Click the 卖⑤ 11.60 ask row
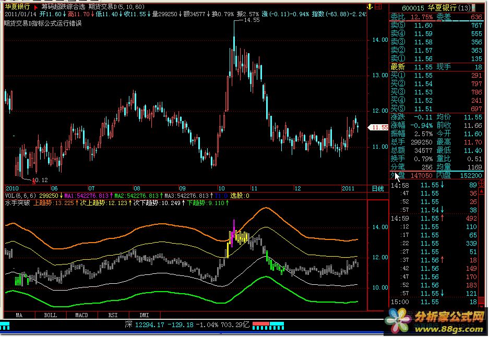 pyautogui.click(x=436, y=26)
